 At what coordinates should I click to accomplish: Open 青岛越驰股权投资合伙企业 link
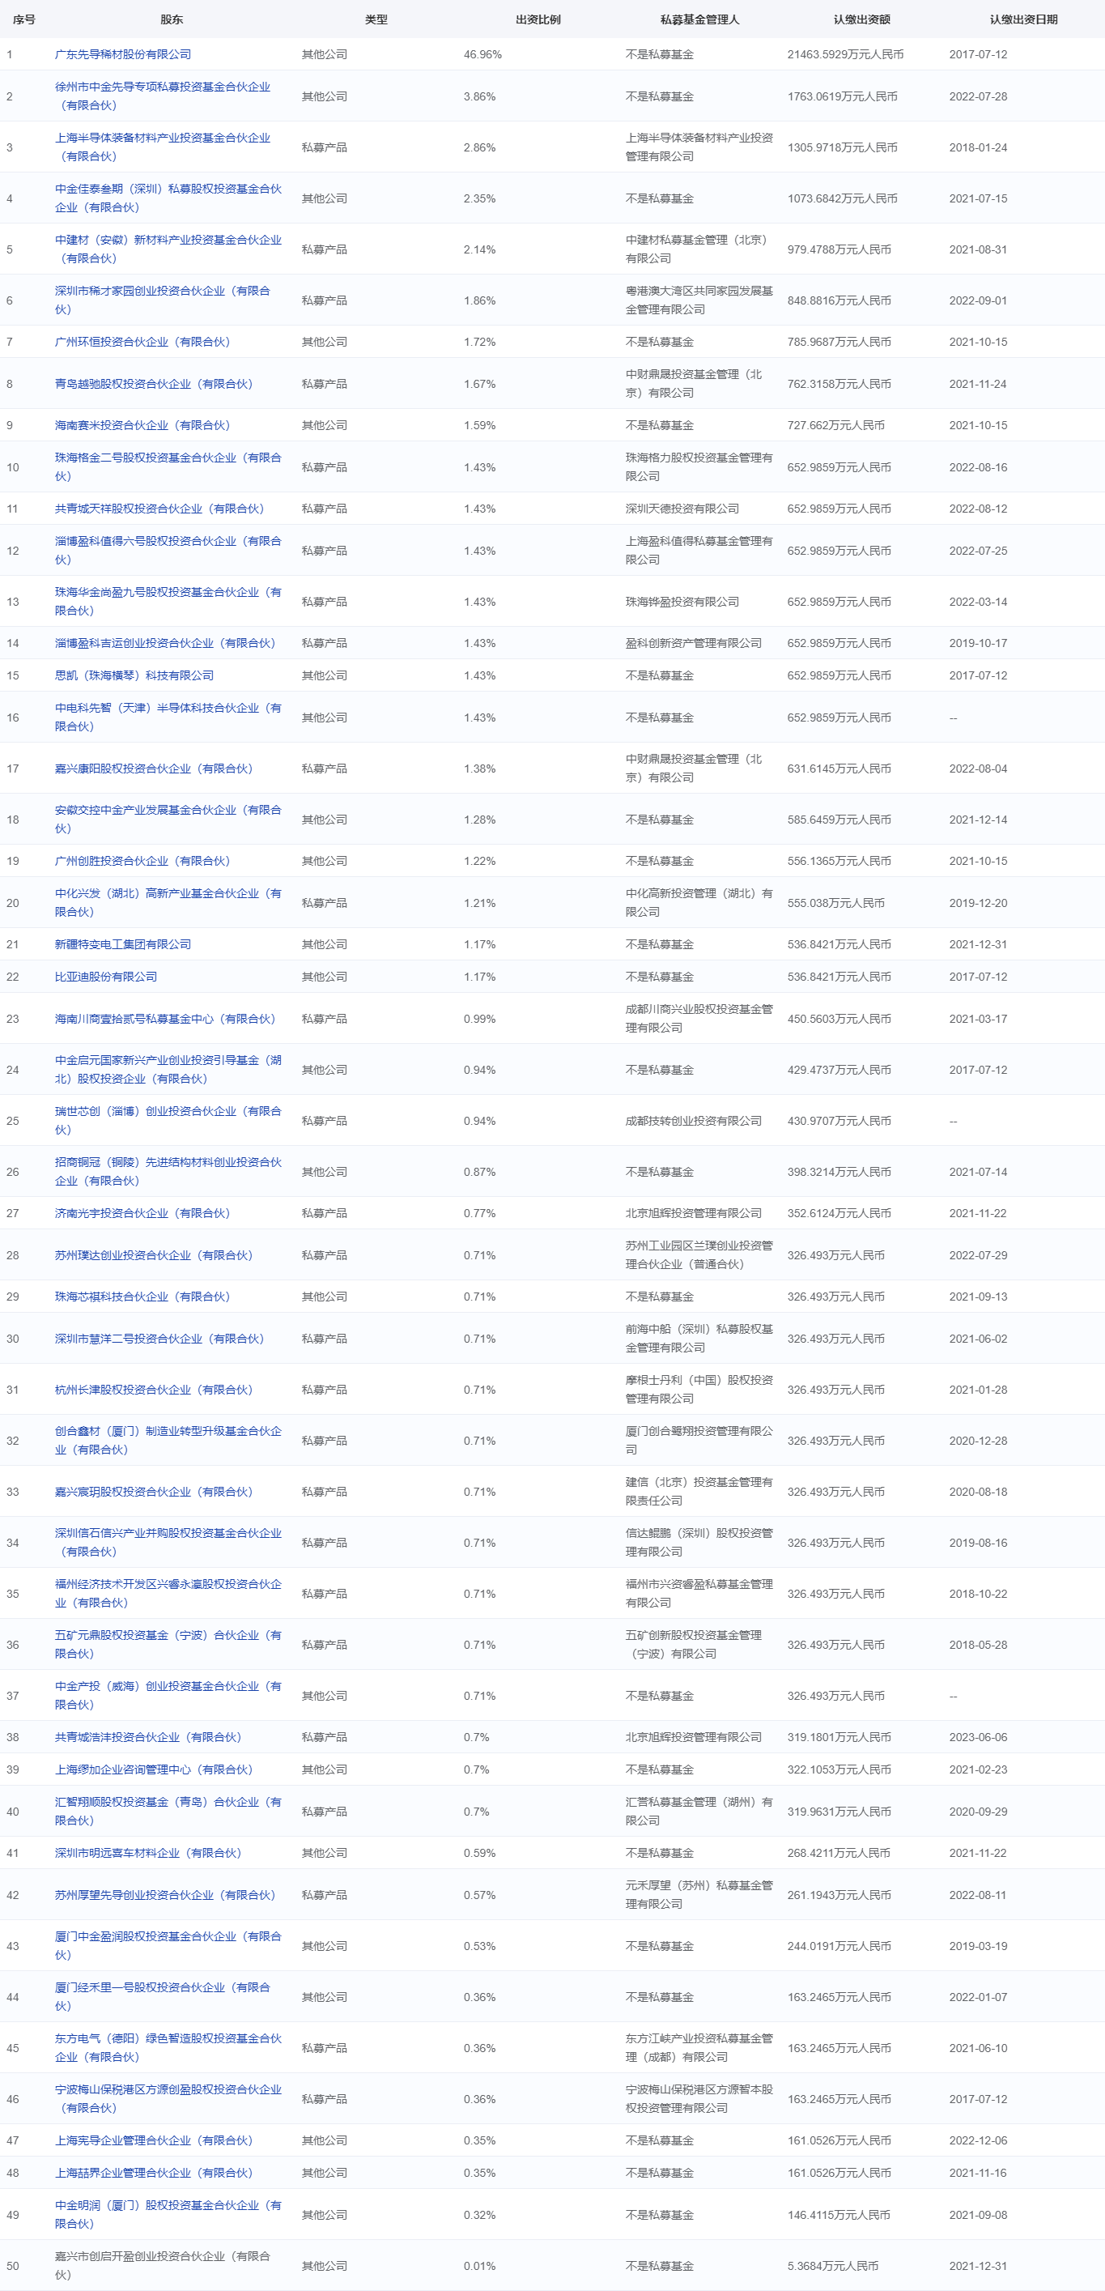coord(154,384)
